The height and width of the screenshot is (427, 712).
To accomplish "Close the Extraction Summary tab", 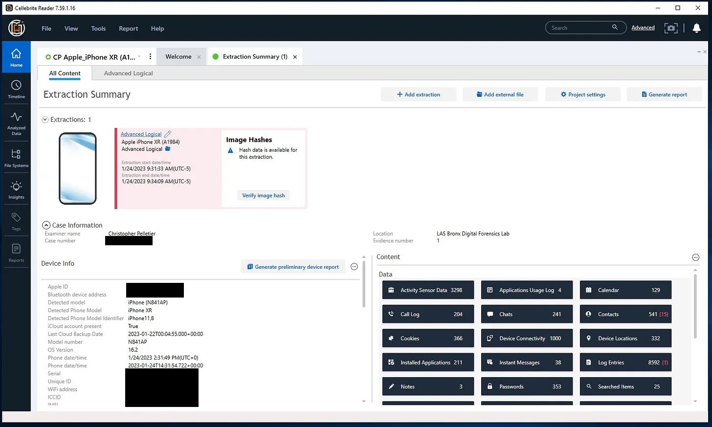I will [295, 57].
